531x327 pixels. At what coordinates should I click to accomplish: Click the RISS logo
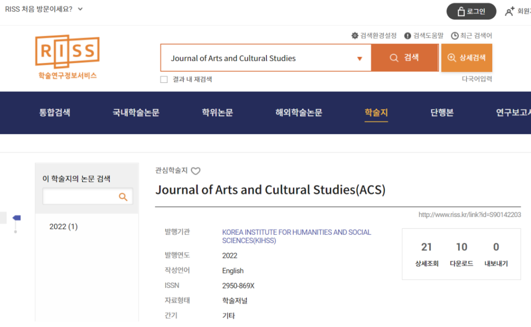pyautogui.click(x=67, y=57)
